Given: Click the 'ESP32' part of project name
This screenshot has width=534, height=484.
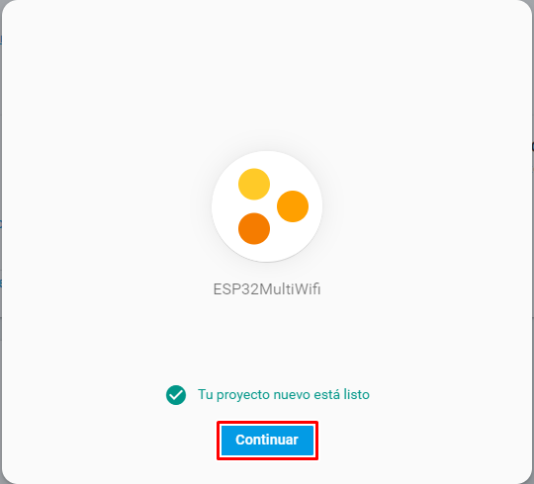Looking at the screenshot, I should click(235, 289).
